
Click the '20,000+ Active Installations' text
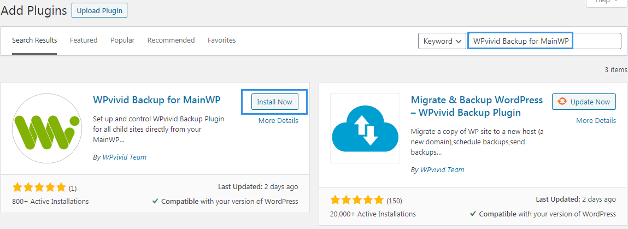[x=373, y=214]
